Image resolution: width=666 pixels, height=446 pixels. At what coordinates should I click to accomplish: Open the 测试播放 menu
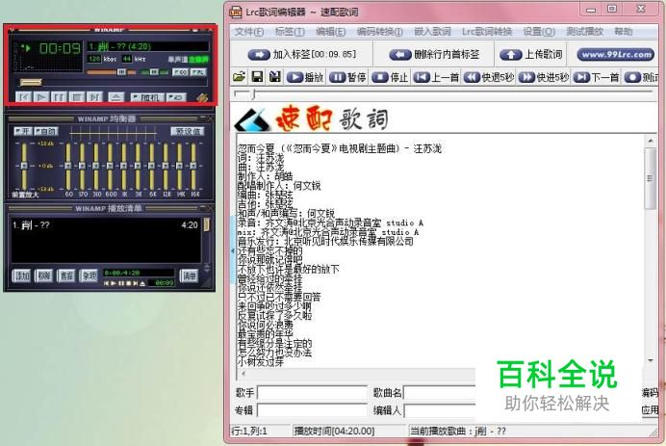(x=585, y=32)
